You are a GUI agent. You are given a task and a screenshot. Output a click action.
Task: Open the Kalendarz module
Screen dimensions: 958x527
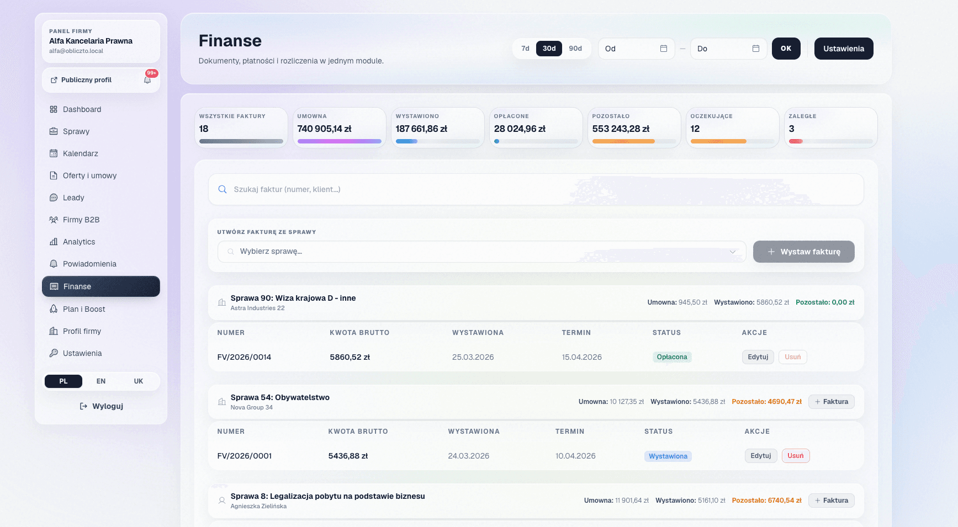81,153
